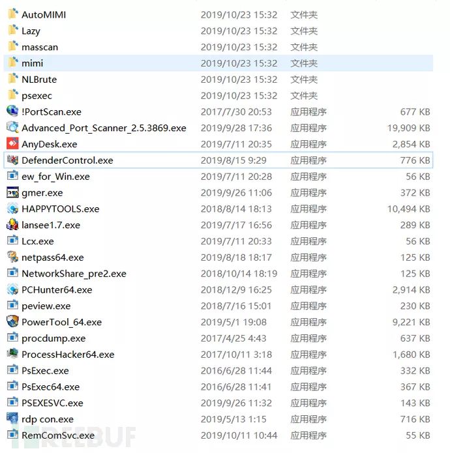
Task: Select the RemComSvc.exe file name
Action: pyautogui.click(x=58, y=435)
